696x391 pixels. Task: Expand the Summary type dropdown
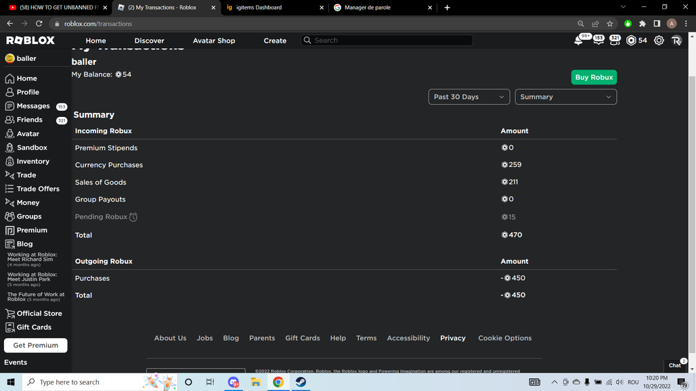[x=565, y=97]
